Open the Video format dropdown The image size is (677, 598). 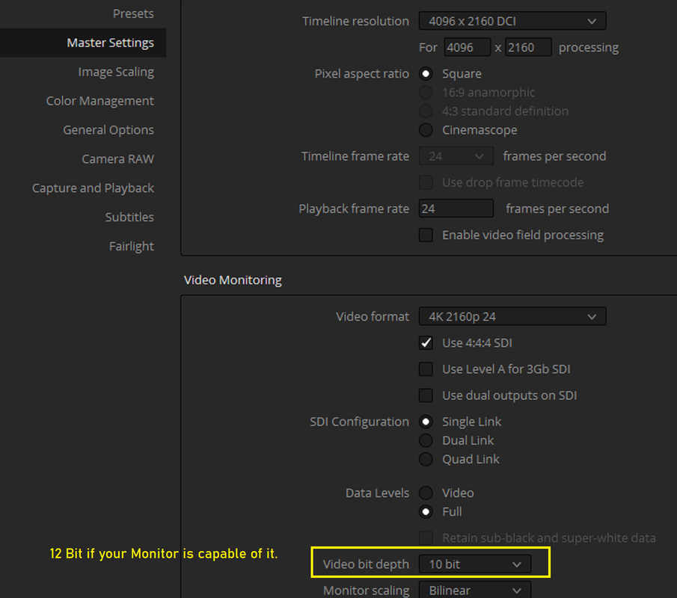coord(512,317)
